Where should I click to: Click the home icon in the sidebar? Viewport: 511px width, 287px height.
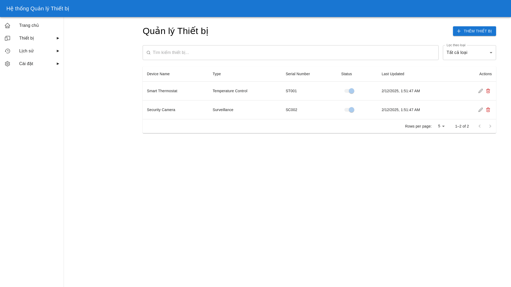pos(7,26)
